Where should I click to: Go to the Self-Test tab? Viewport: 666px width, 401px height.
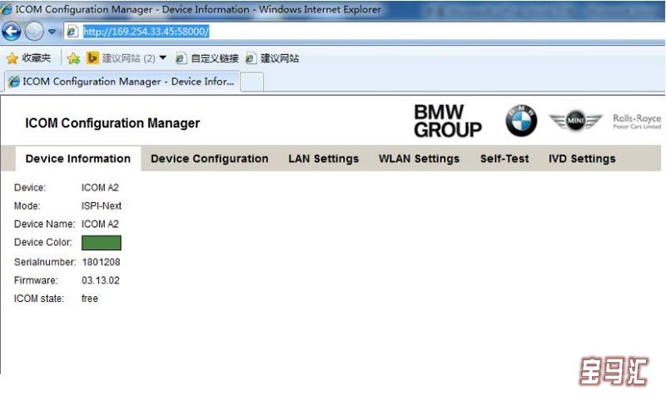point(504,159)
